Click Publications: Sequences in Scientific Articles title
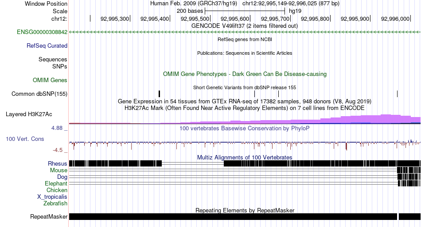421x227 pixels. click(245, 53)
